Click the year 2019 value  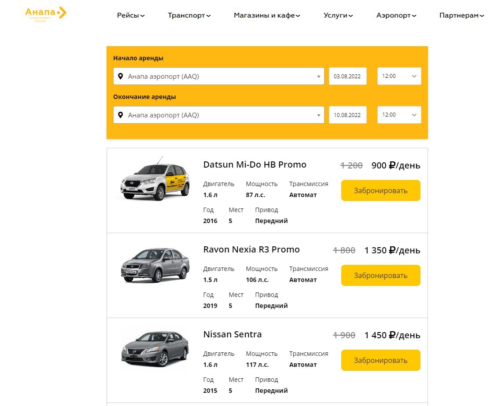click(x=210, y=306)
